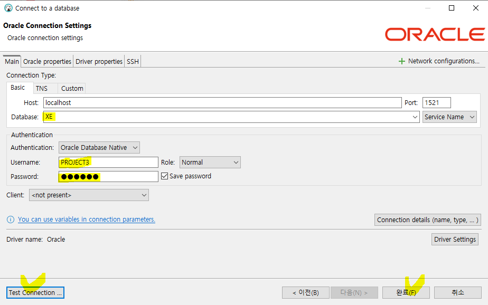This screenshot has height=305, width=488.
Task: Open Driver Settings
Action: pyautogui.click(x=455, y=240)
